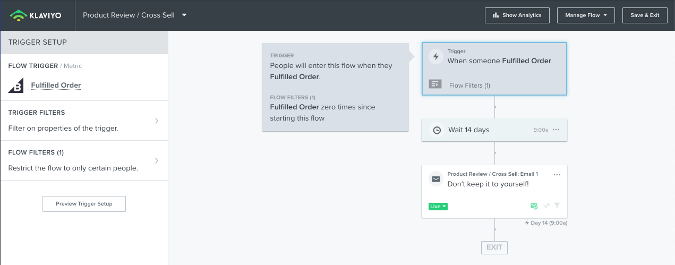Click the clock icon on Wait step

437,130
